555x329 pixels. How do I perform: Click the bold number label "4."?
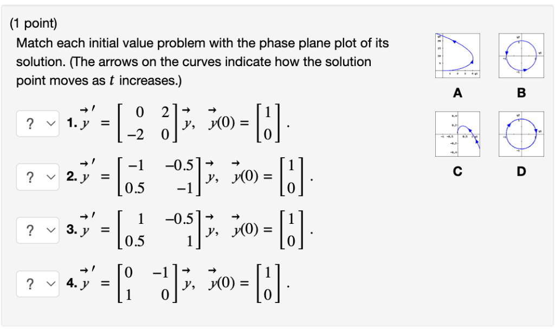(x=71, y=283)
